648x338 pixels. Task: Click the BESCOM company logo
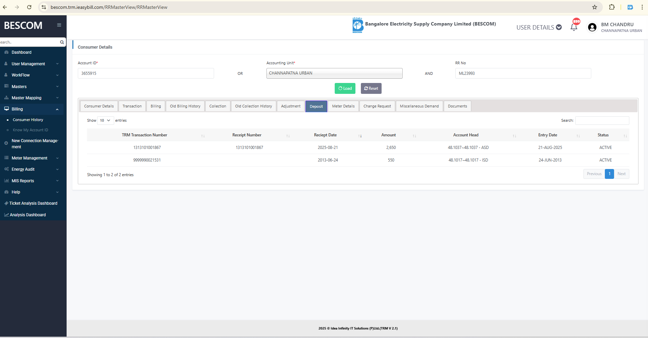coord(357,26)
